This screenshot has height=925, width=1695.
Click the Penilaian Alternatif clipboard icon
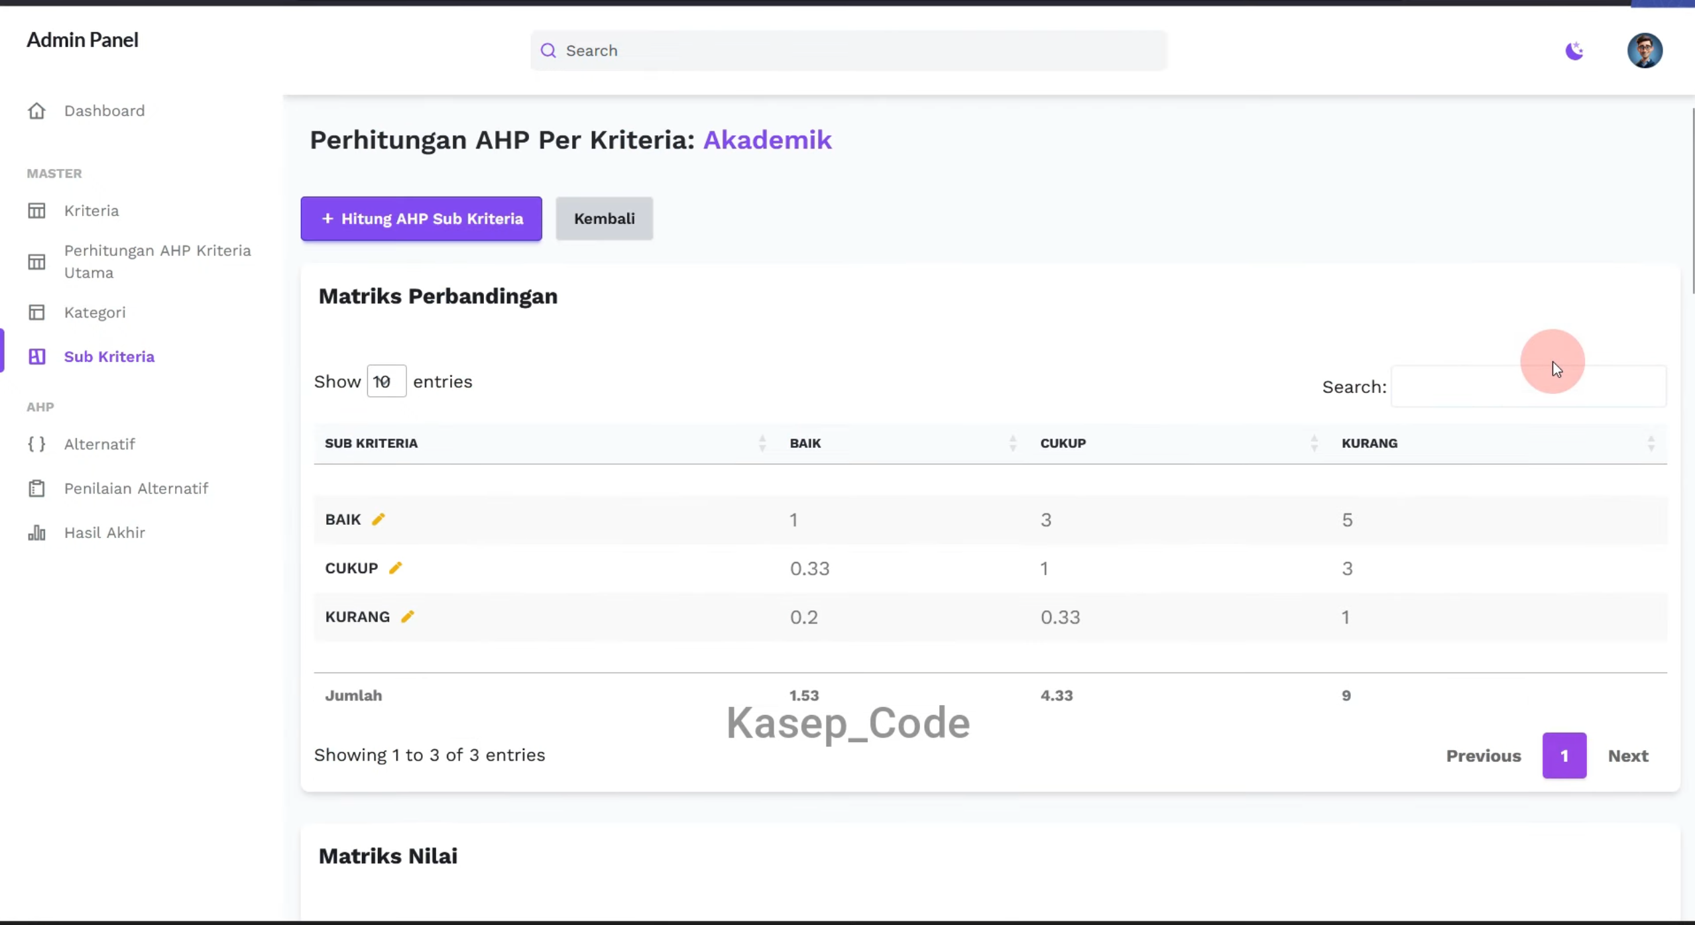click(x=36, y=488)
